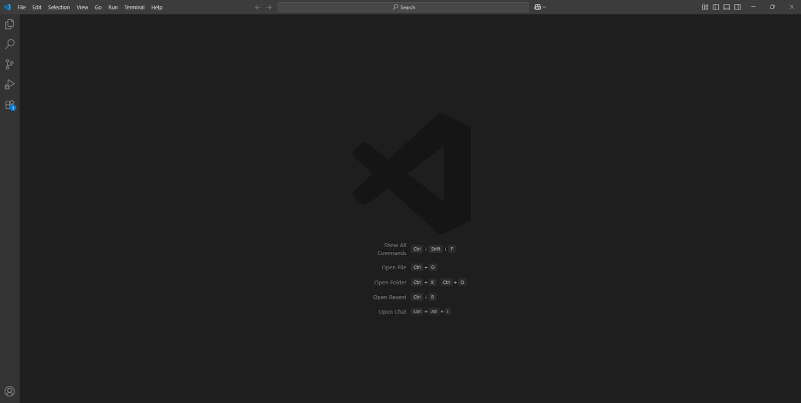Toggle the Primary Side Bar
The width and height of the screenshot is (801, 403).
[716, 7]
